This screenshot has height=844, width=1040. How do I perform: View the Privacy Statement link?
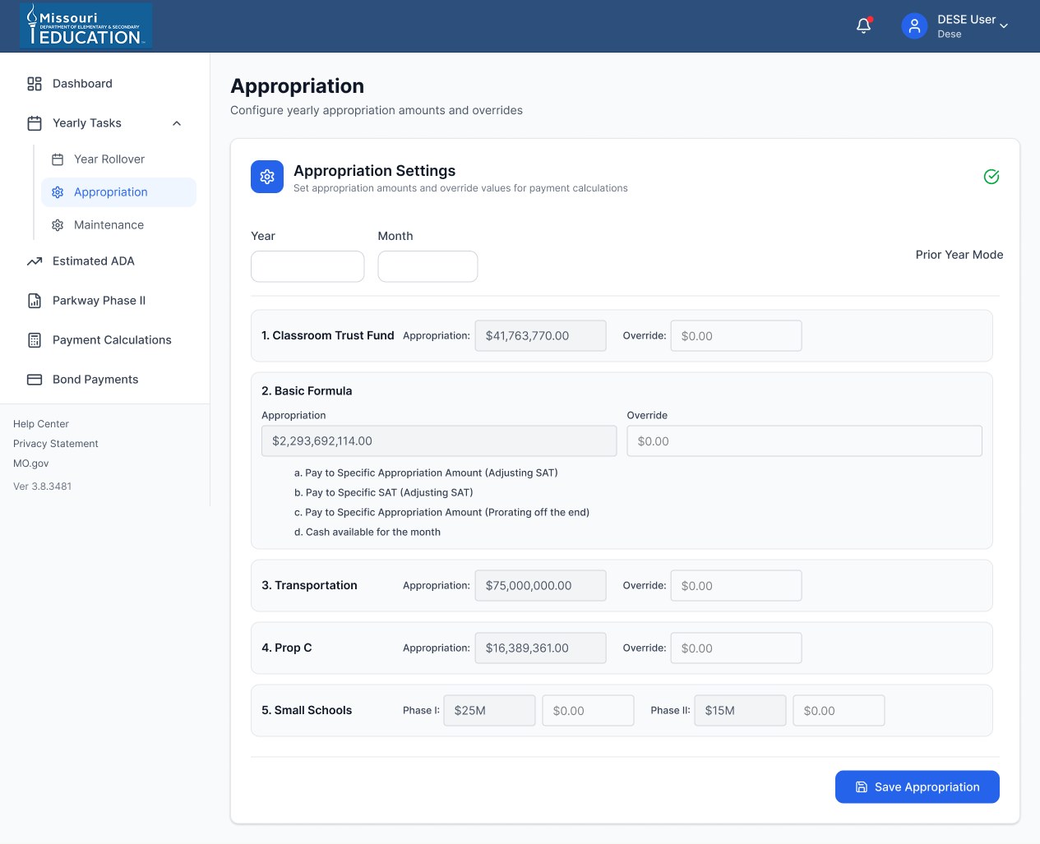(56, 444)
